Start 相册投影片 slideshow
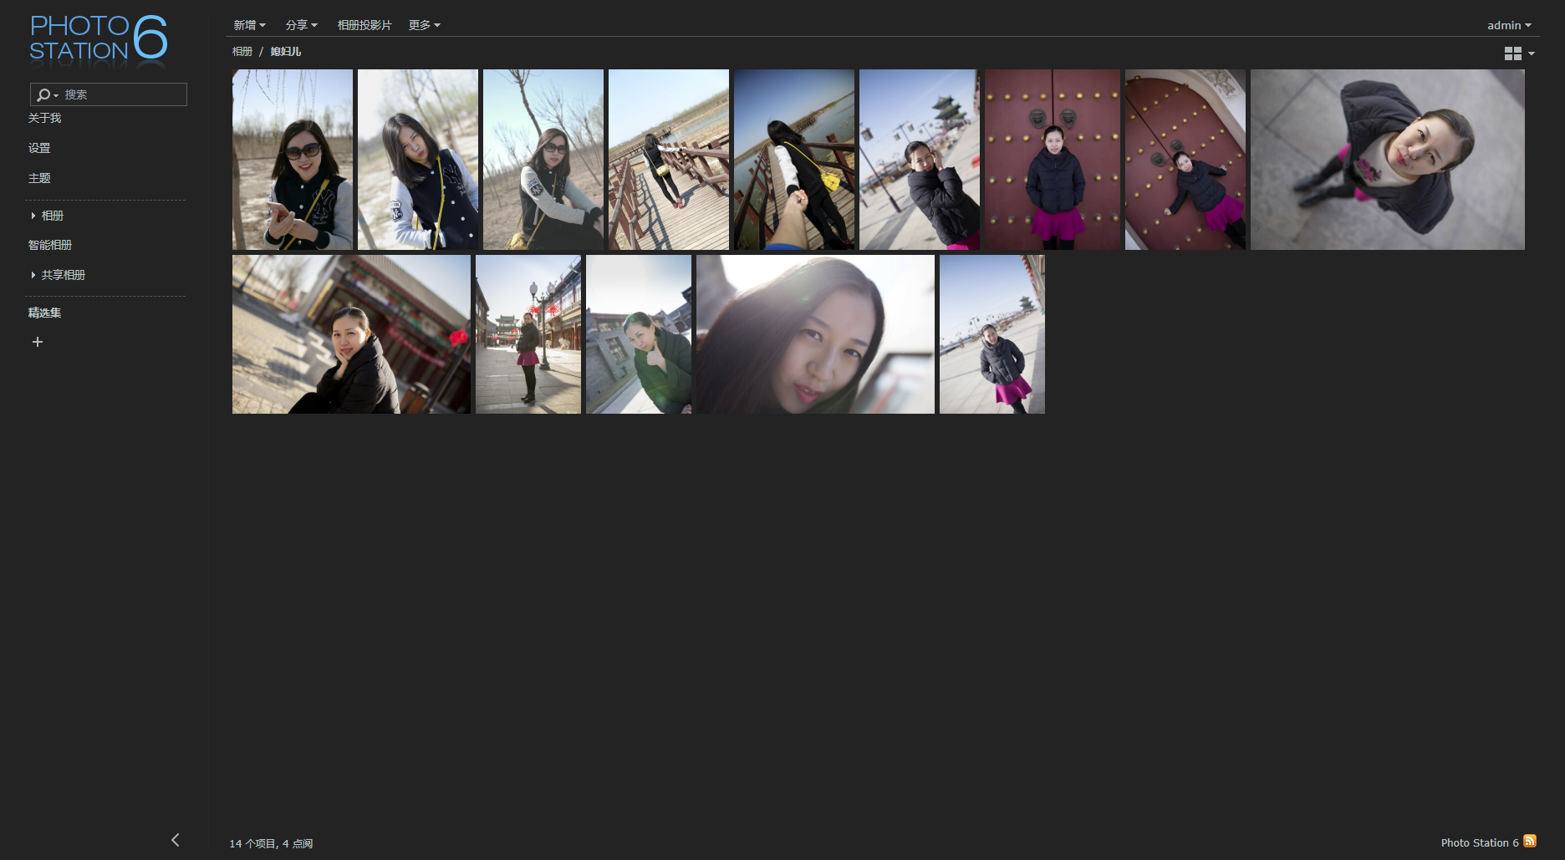 tap(364, 25)
